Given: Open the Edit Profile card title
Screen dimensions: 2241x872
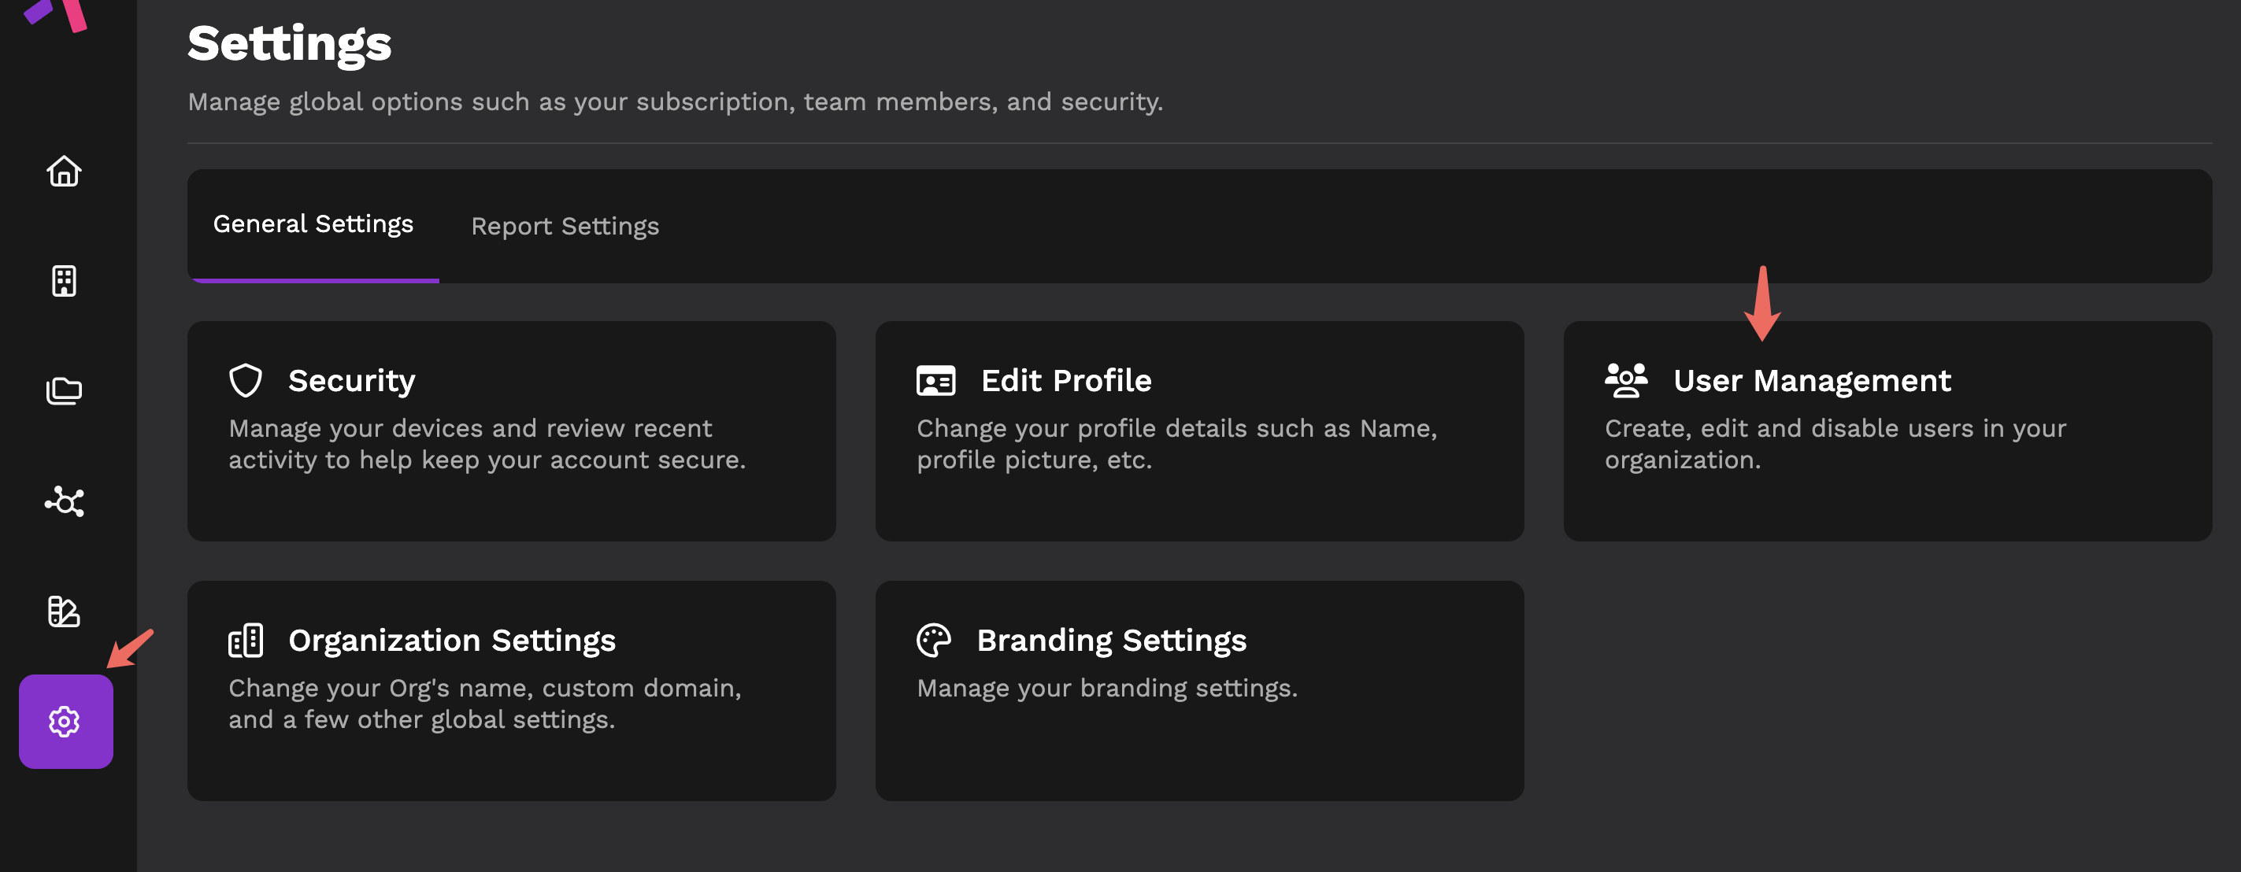Looking at the screenshot, I should pos(1065,381).
